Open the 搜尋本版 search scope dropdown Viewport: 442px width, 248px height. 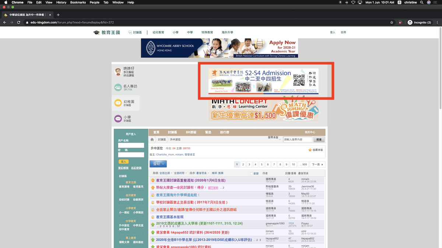pyautogui.click(x=274, y=138)
